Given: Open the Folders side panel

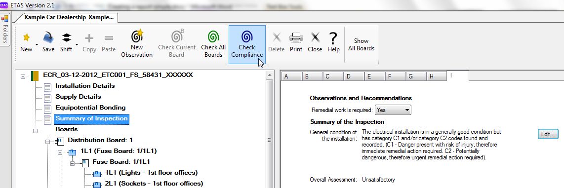Looking at the screenshot, I should (5, 29).
